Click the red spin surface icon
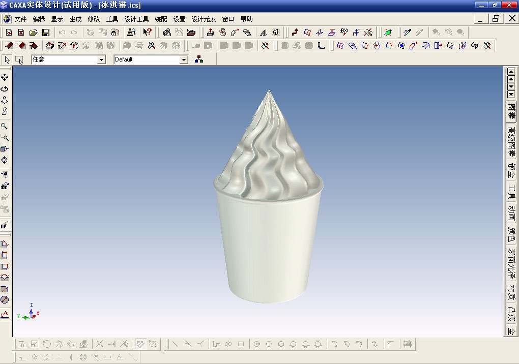This screenshot has width=519, height=364. point(377,46)
